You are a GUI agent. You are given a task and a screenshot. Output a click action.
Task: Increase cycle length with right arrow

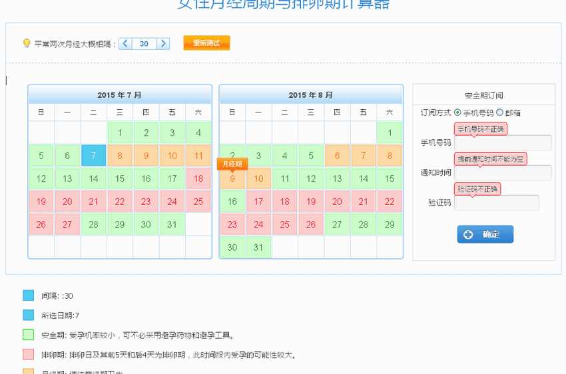(163, 44)
